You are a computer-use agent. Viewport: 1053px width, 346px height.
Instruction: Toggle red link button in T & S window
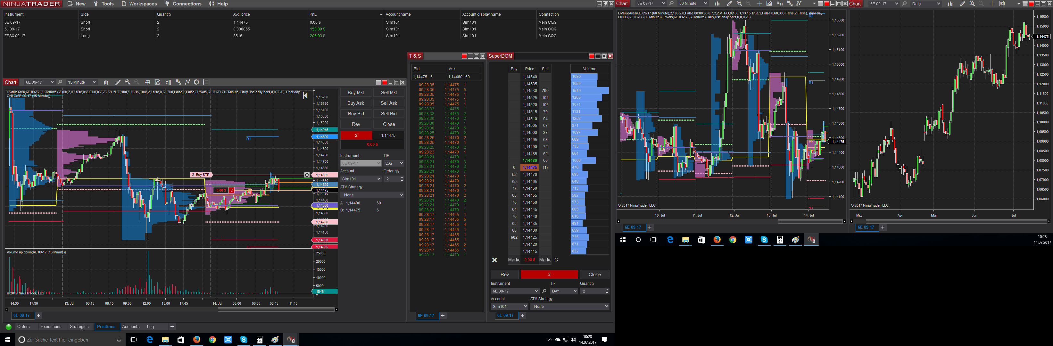[464, 56]
